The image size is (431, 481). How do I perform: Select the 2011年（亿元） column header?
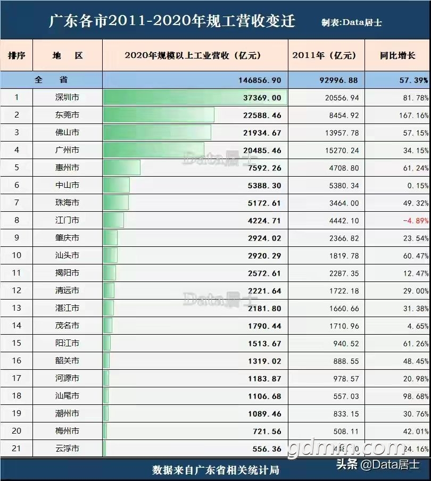(x=326, y=55)
